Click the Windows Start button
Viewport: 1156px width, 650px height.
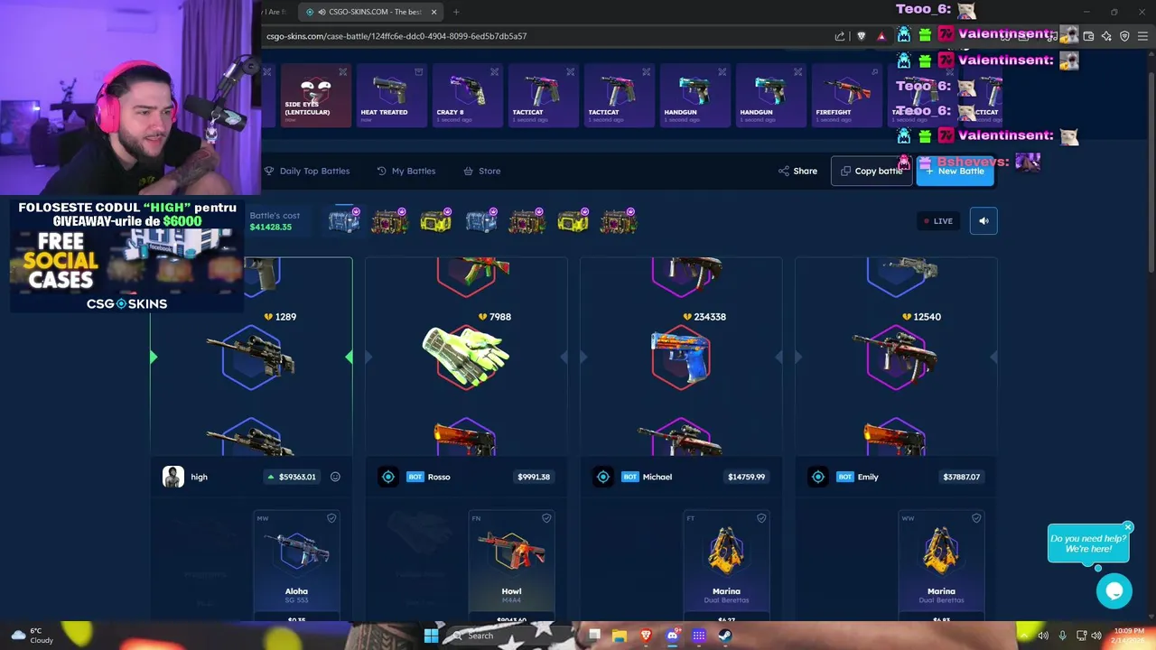click(431, 636)
